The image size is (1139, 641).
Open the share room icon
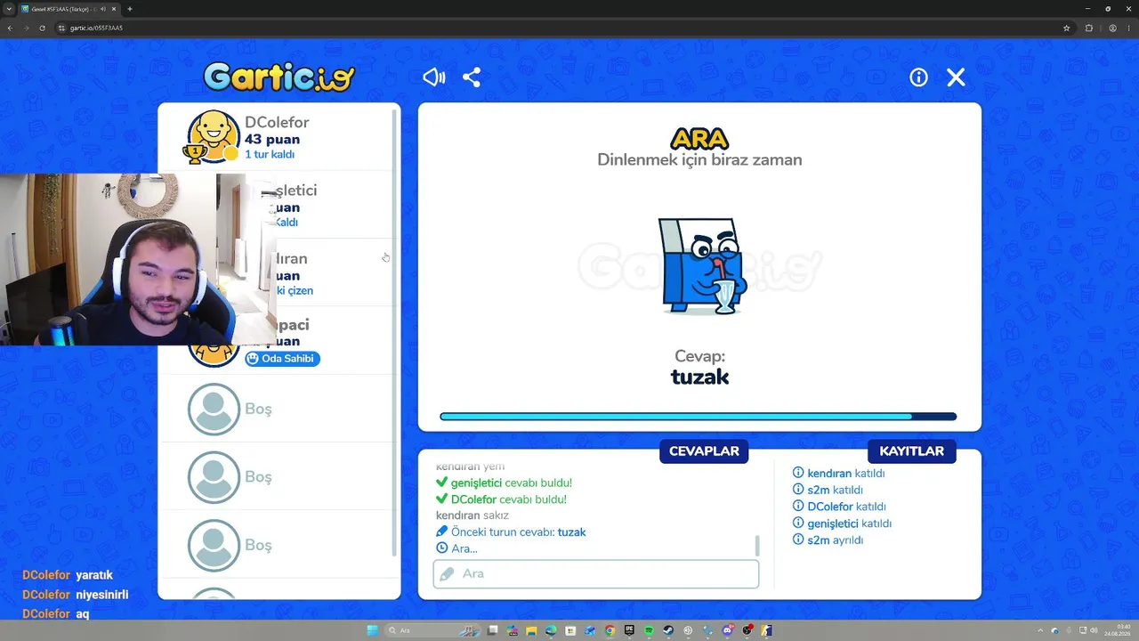[x=472, y=77]
